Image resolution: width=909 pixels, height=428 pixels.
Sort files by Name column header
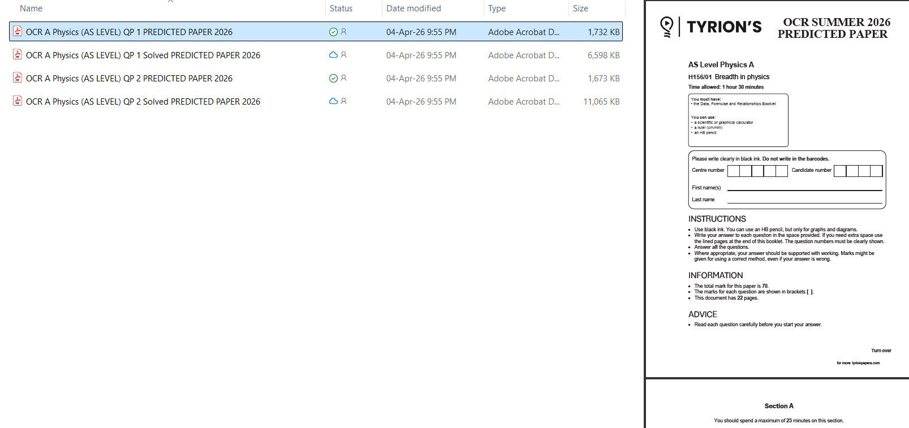(x=31, y=8)
